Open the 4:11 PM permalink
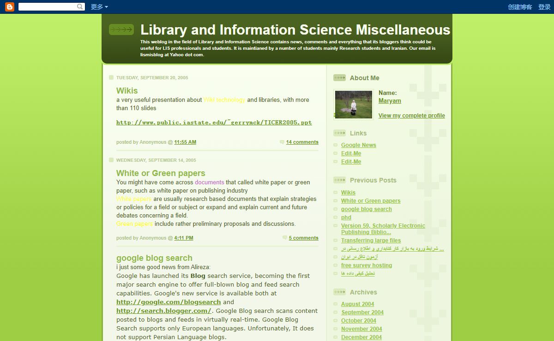This screenshot has width=554, height=341. pos(184,238)
